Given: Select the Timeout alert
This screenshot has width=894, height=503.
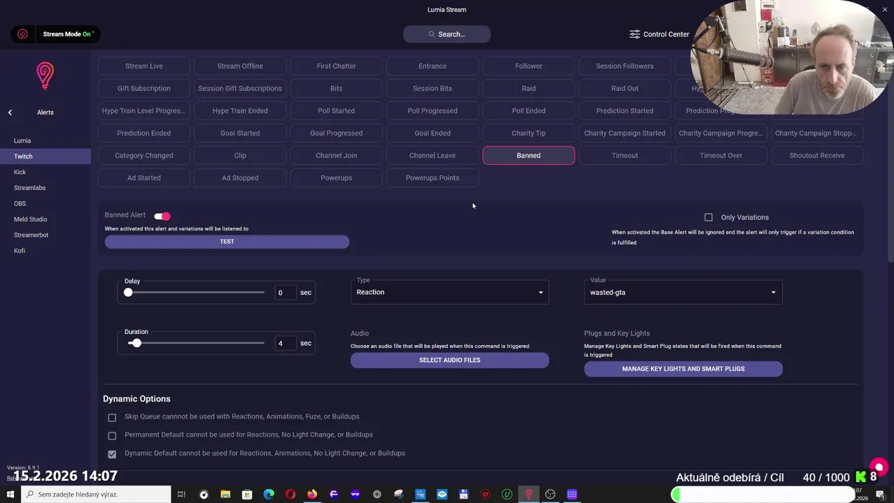Looking at the screenshot, I should (624, 156).
